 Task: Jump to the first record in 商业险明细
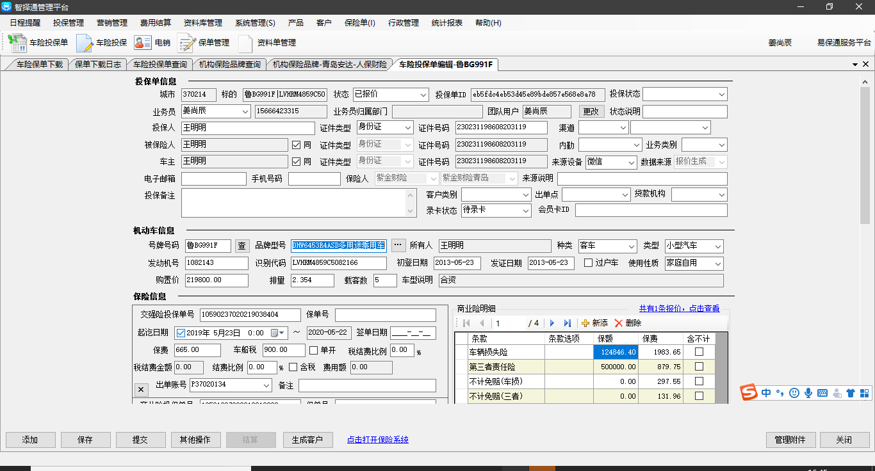466,323
